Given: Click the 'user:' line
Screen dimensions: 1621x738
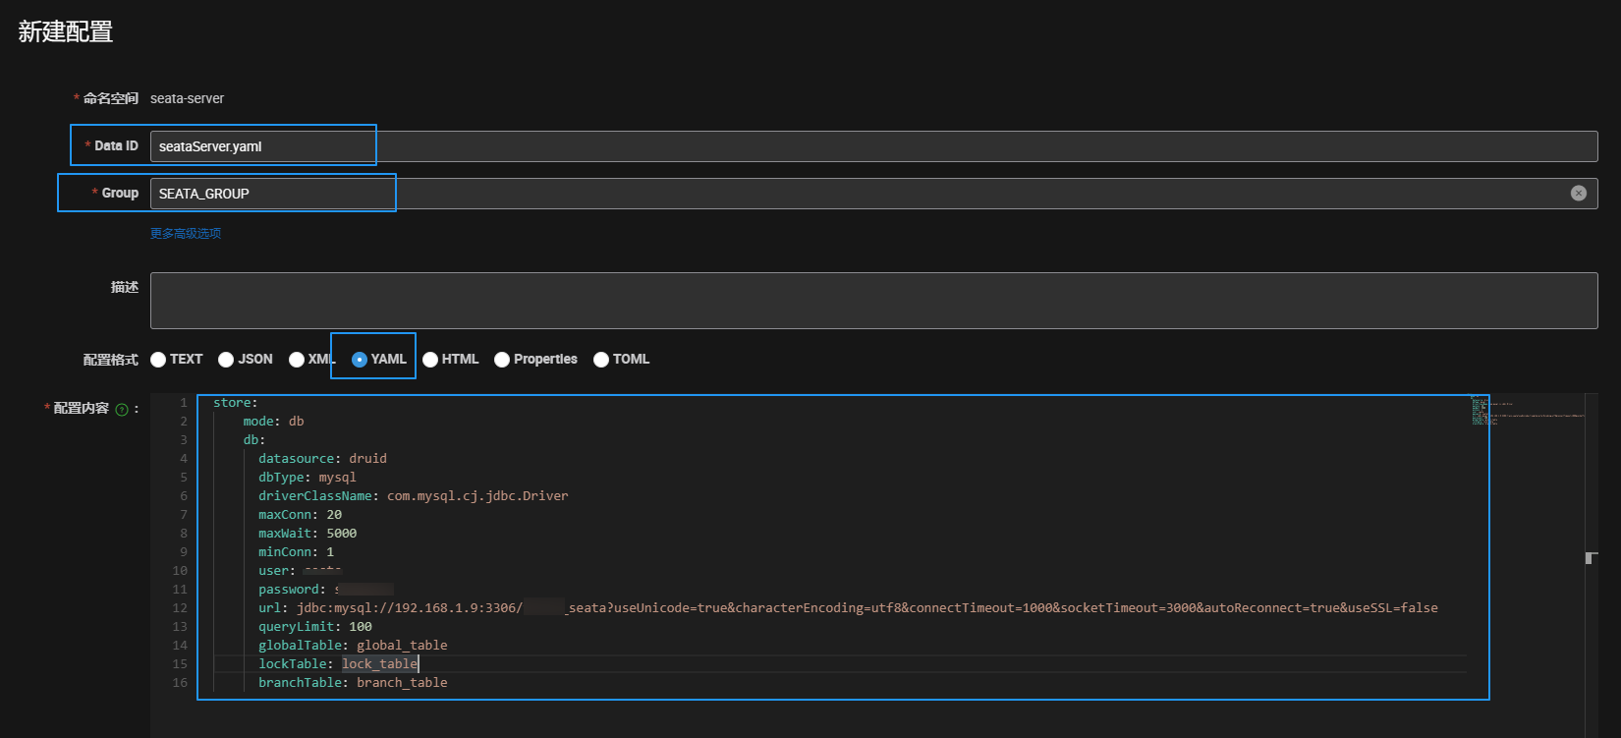Looking at the screenshot, I should click(300, 571).
